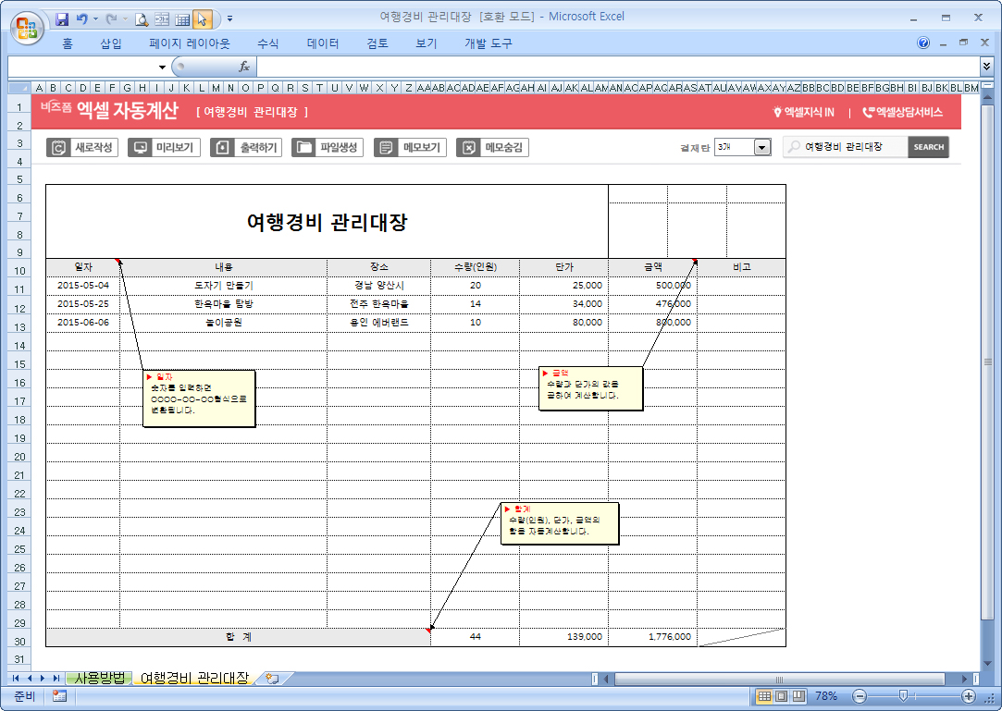Select the cell 한옥마을 탐방
This screenshot has width=1002, height=711.
pyautogui.click(x=224, y=304)
